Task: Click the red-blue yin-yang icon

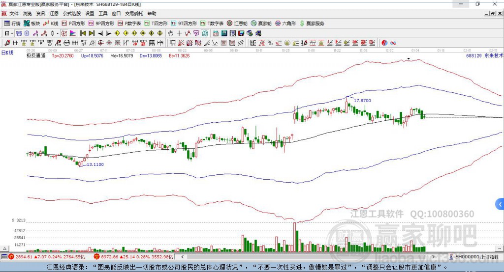Action: (x=384, y=43)
